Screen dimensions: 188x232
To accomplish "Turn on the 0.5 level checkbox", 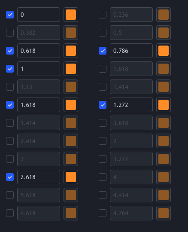I will pos(103,33).
